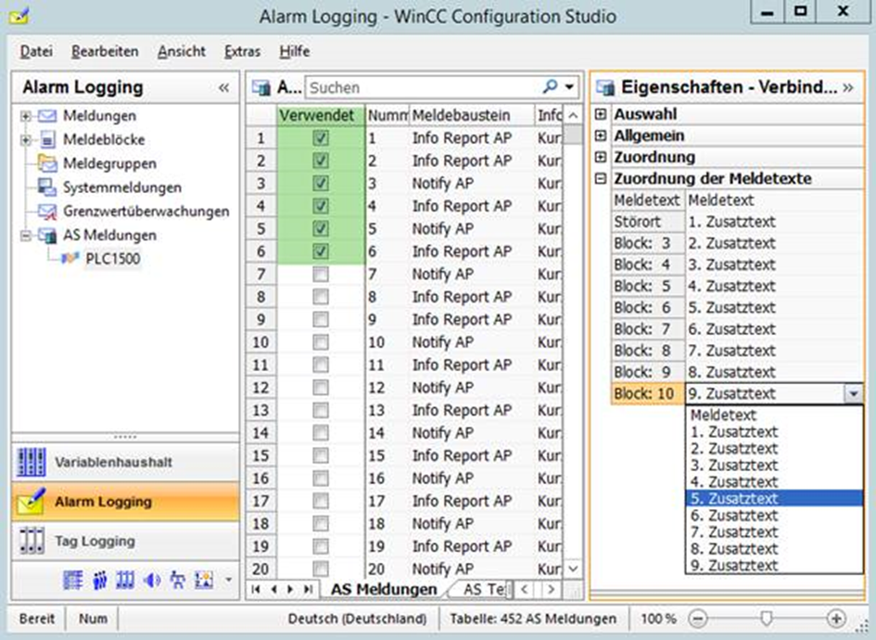Screen dimensions: 876x640
Task: Check Verwendet for row 7
Action: (321, 274)
